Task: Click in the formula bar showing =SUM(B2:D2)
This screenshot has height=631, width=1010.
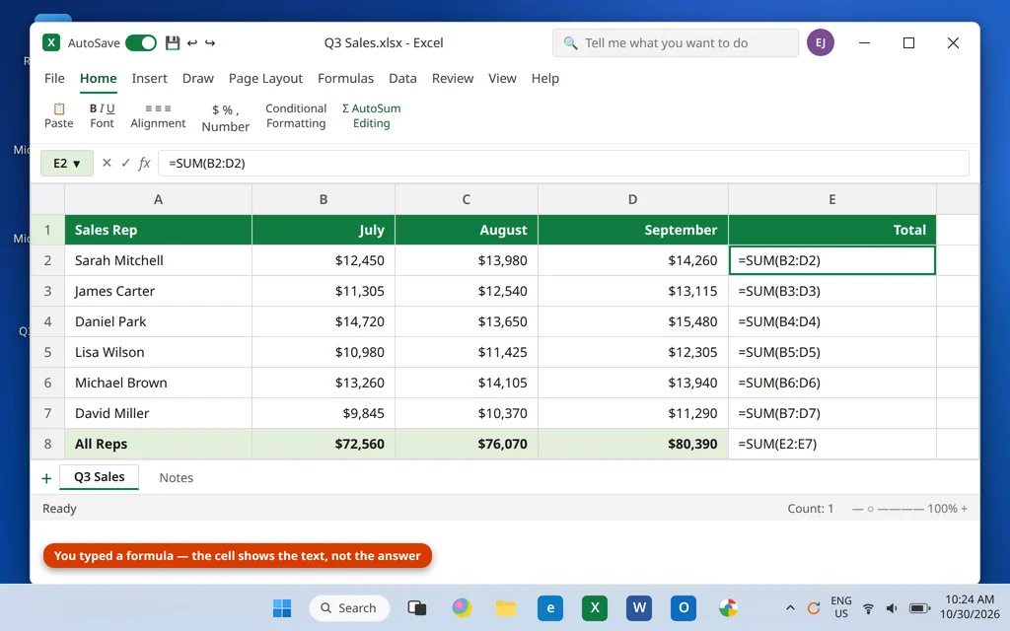Action: 563,163
